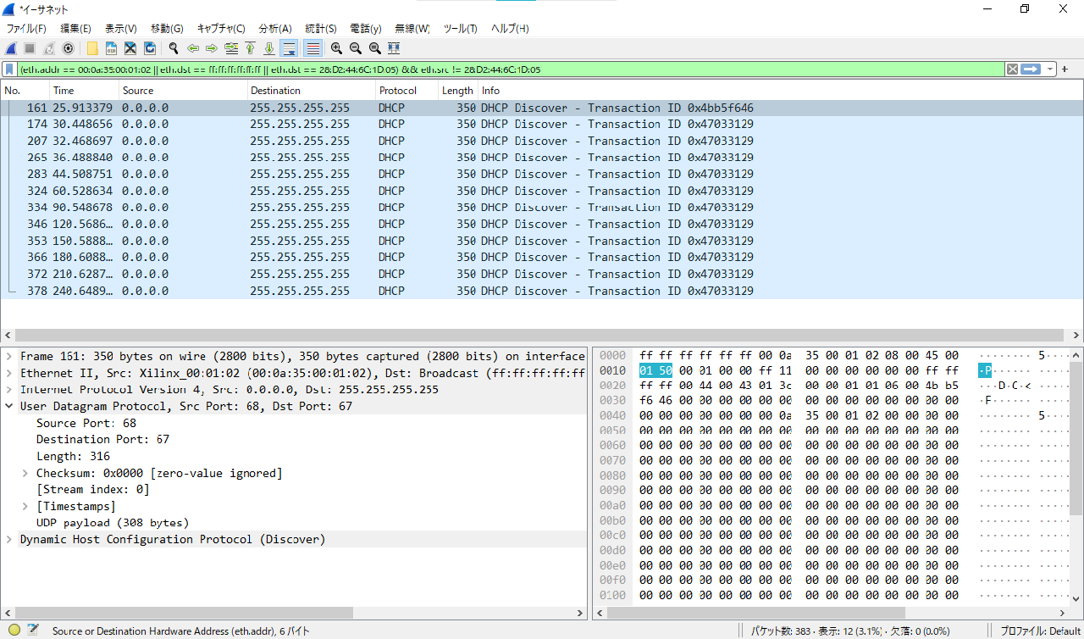This screenshot has width=1084, height=639.
Task: Toggle packet list colorization
Action: coord(312,48)
